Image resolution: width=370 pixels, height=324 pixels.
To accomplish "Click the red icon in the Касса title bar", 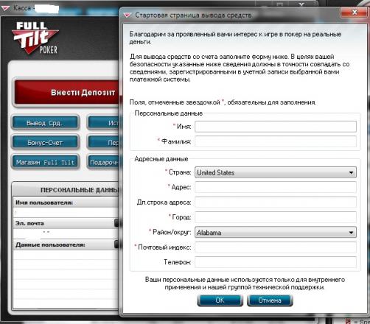I will pyautogui.click(x=5, y=8).
